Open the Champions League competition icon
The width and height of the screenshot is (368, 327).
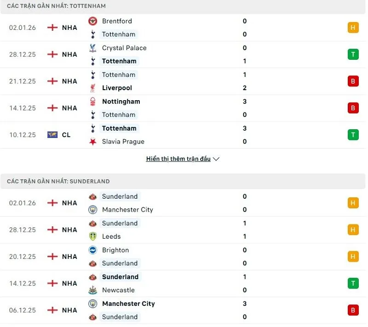[x=52, y=135]
